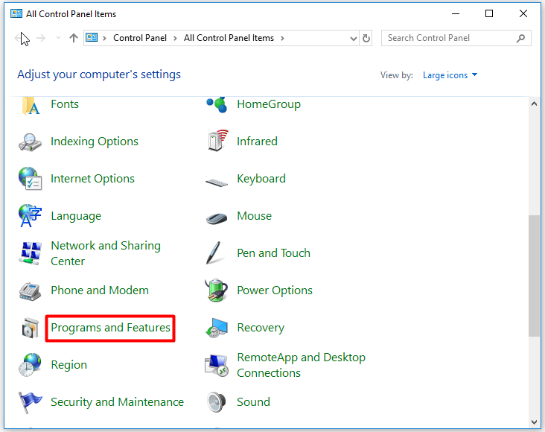This screenshot has height=432, width=545.
Task: Open the HomeGroup link
Action: (269, 104)
